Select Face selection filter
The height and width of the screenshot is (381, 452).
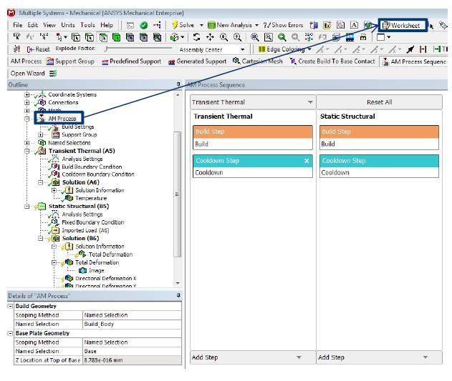(103, 37)
